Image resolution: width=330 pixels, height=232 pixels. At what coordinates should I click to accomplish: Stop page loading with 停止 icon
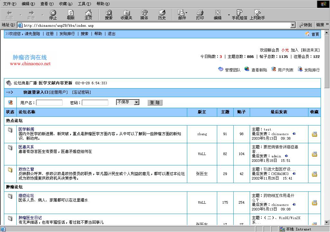coord(53,15)
